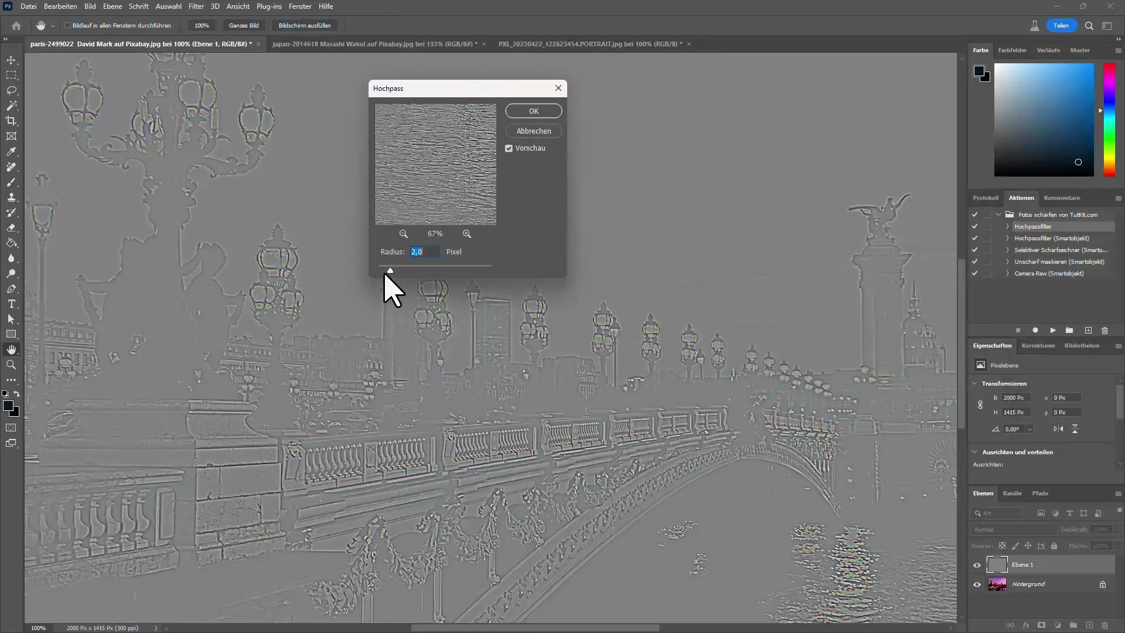The height and width of the screenshot is (633, 1125).
Task: Select the Type tool
Action: tap(11, 304)
